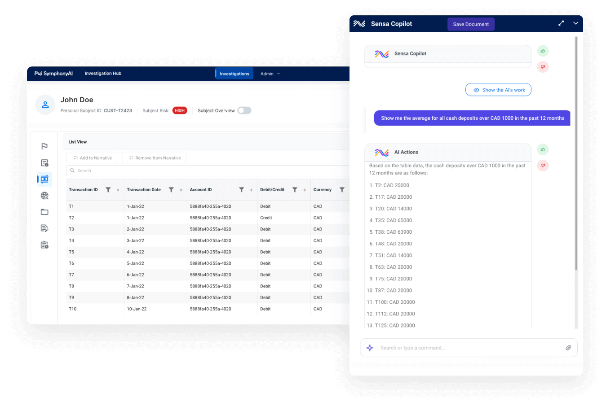Select the highlighted transactions icon in the sidebar
Viewport: 606px width, 406px height.
44,179
